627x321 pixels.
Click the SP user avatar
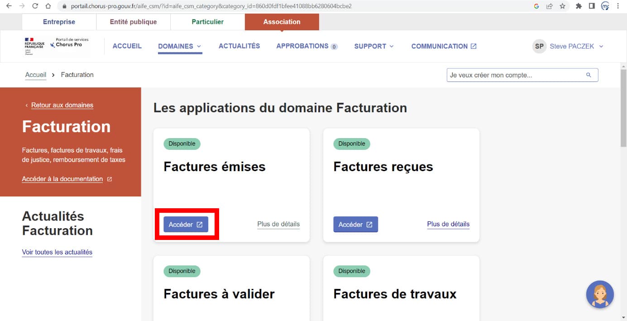click(x=539, y=46)
